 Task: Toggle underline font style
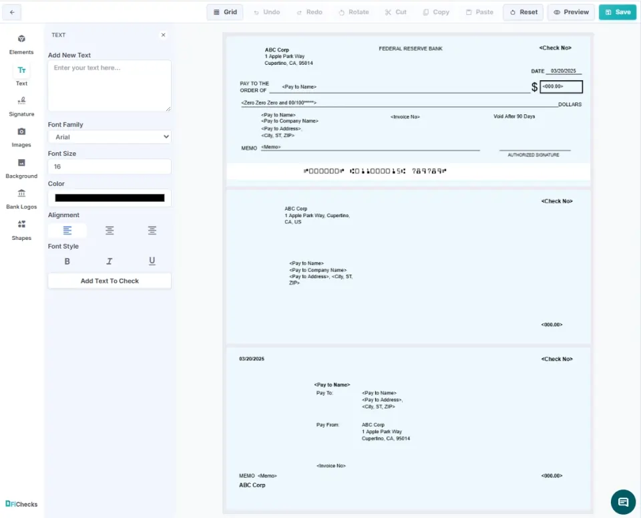coord(152,261)
